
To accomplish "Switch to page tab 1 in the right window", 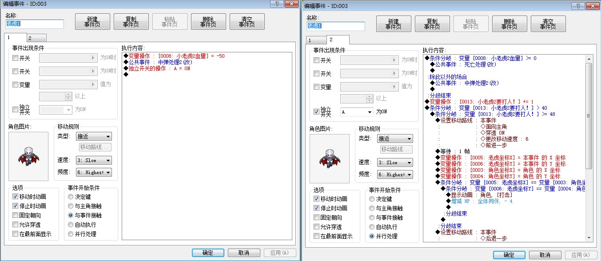I will 316,40.
